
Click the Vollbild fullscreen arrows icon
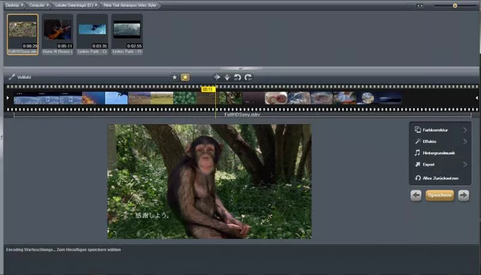point(11,77)
